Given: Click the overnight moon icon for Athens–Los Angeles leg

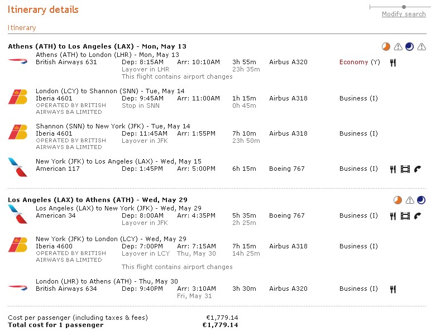Looking at the screenshot, I should (x=410, y=47).
